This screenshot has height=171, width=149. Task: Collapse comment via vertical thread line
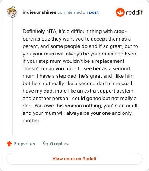click(x=12, y=77)
